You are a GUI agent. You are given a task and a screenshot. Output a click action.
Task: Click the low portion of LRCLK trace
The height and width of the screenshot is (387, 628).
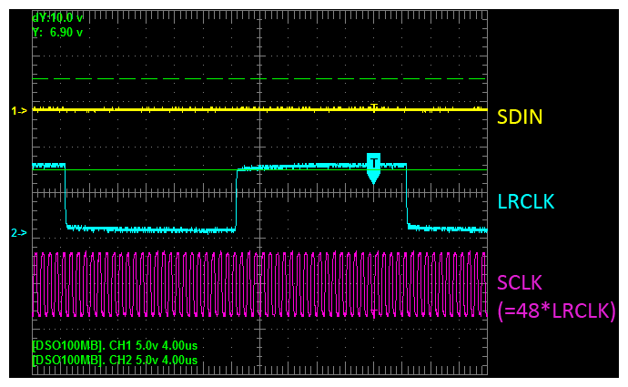pos(151,229)
